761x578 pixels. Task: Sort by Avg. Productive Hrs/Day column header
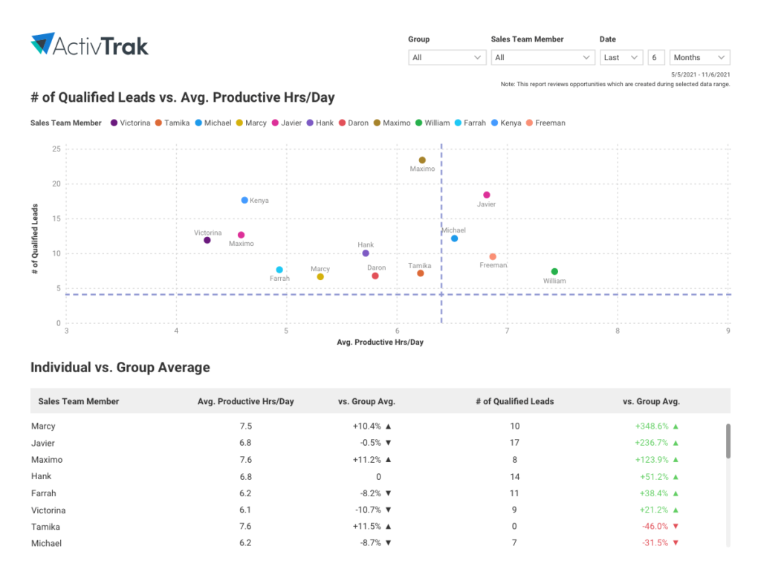tap(245, 401)
